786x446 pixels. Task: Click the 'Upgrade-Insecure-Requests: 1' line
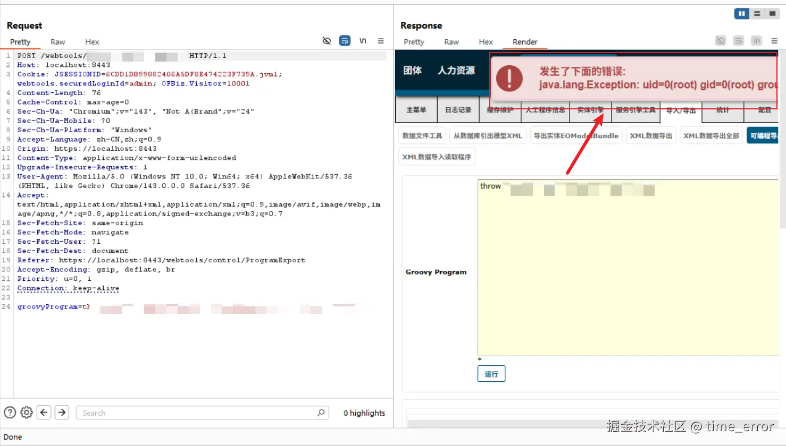pos(82,167)
